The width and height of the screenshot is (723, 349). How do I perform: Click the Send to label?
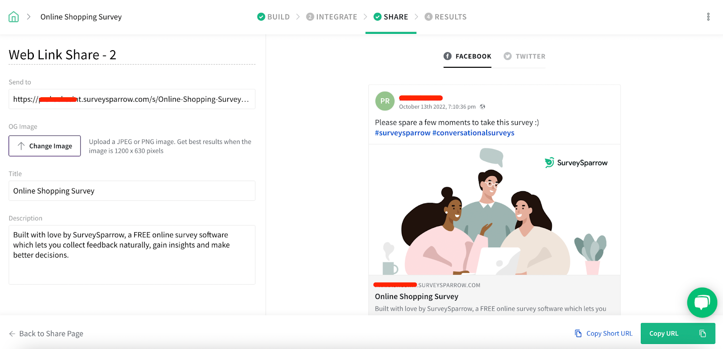[x=20, y=82]
